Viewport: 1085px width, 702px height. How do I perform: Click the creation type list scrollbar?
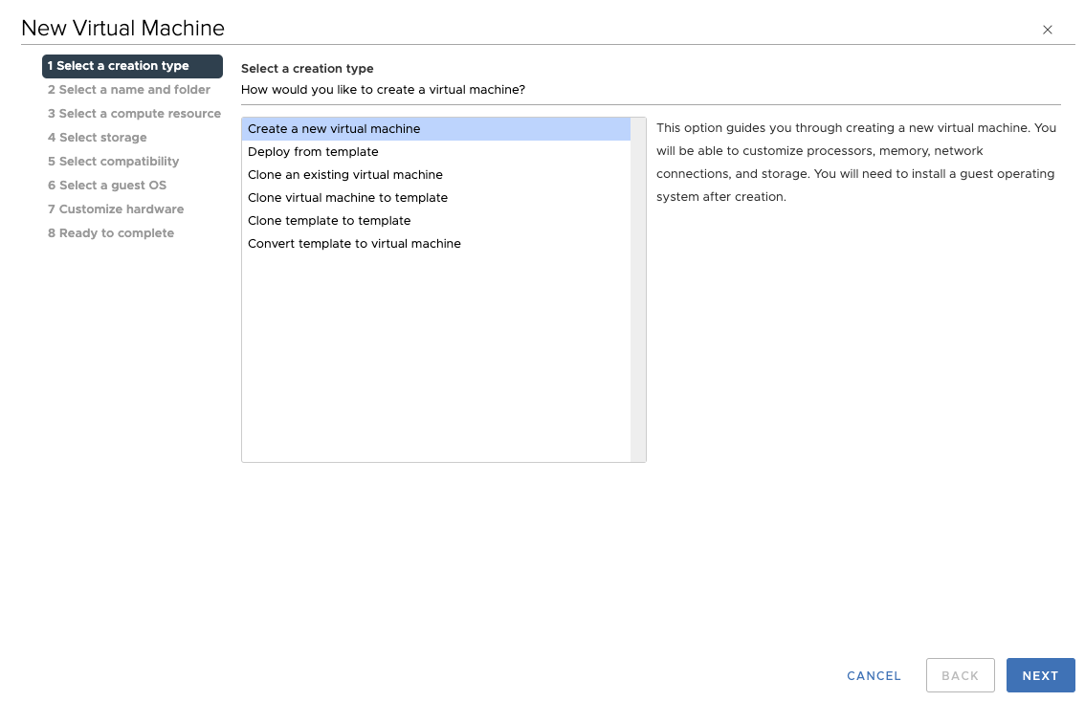point(638,287)
